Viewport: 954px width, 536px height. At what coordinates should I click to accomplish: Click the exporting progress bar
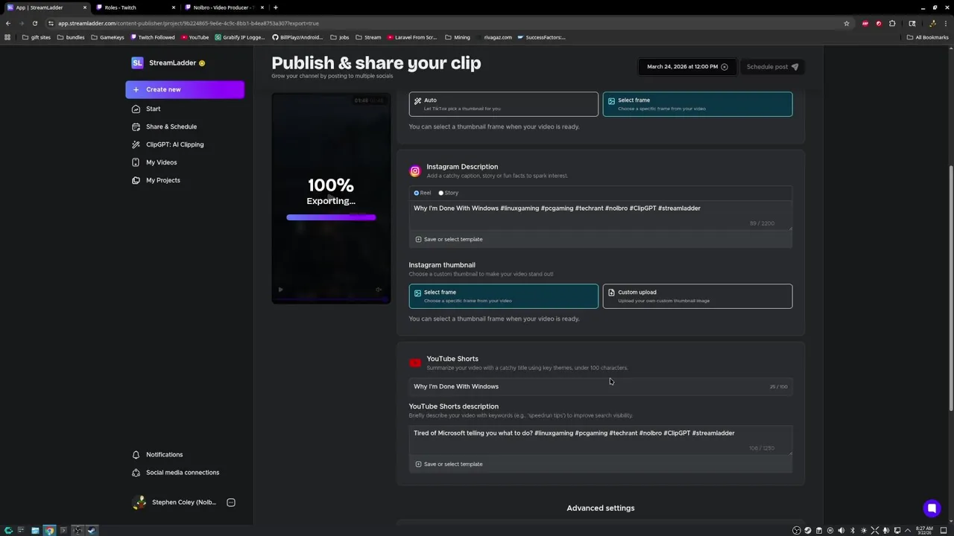point(331,217)
